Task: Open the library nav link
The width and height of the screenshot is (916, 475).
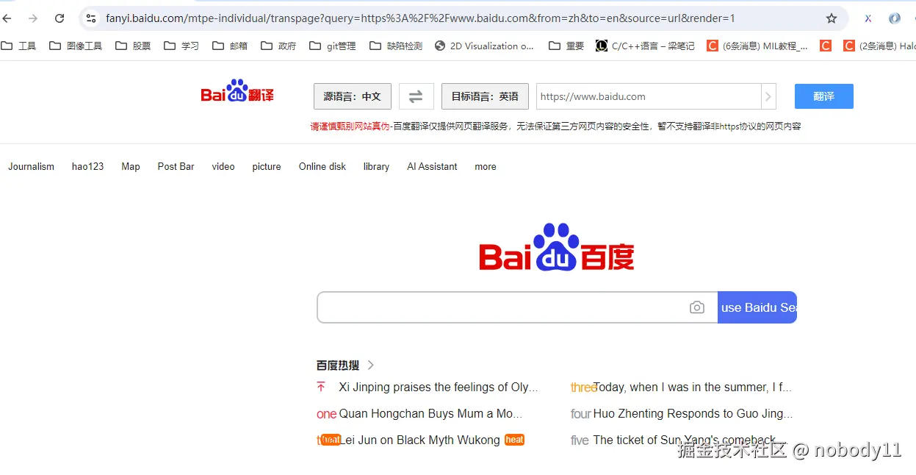Action: pos(376,166)
